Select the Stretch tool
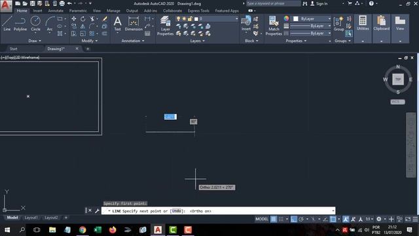 tap(74, 33)
